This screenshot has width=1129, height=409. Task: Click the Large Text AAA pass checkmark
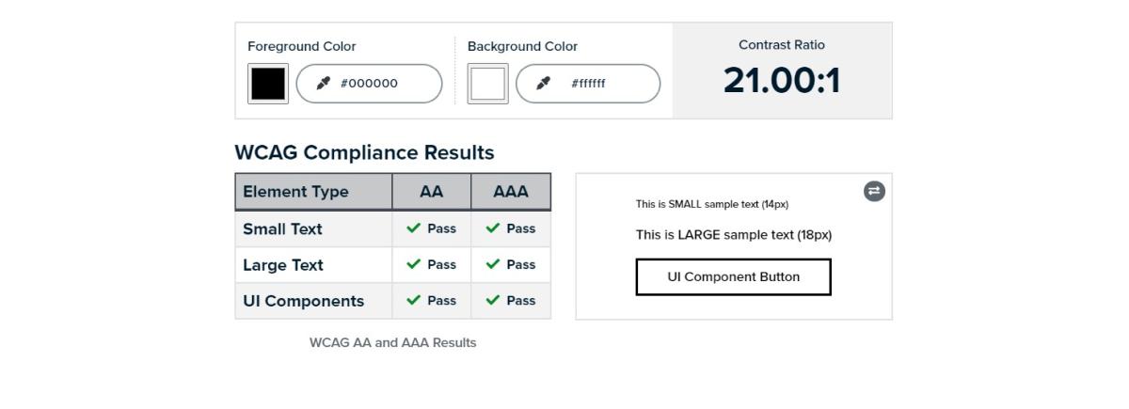click(492, 265)
